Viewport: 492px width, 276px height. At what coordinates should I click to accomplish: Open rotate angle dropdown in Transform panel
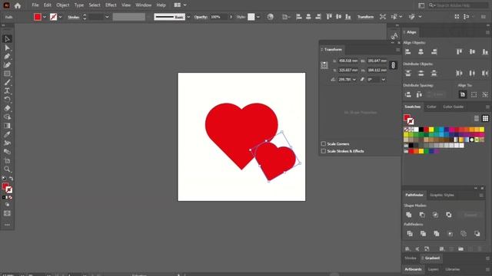354,80
